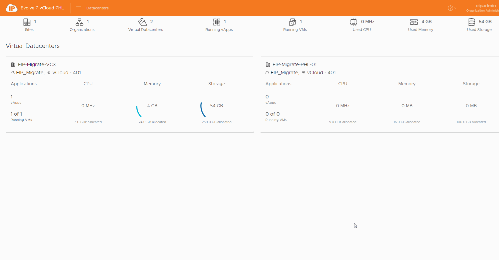Click the Used Memory icon
The width and height of the screenshot is (499, 260).
pyautogui.click(x=414, y=22)
